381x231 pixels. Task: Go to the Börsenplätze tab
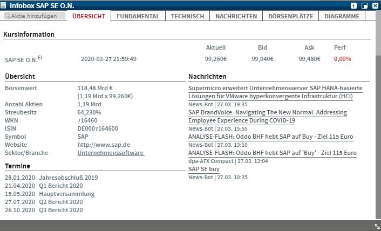[x=290, y=16]
